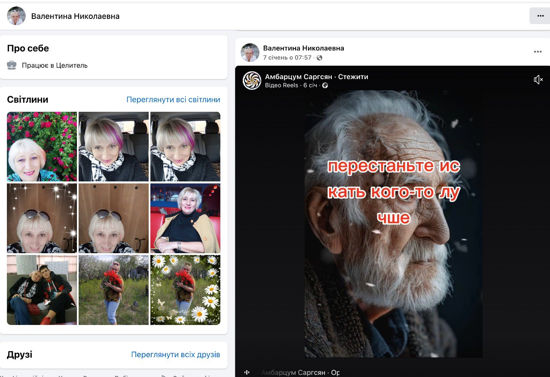Viewport: 550px width, 377px height.
Task: Open the profile avatar in the sticky header
Action: pos(16,16)
